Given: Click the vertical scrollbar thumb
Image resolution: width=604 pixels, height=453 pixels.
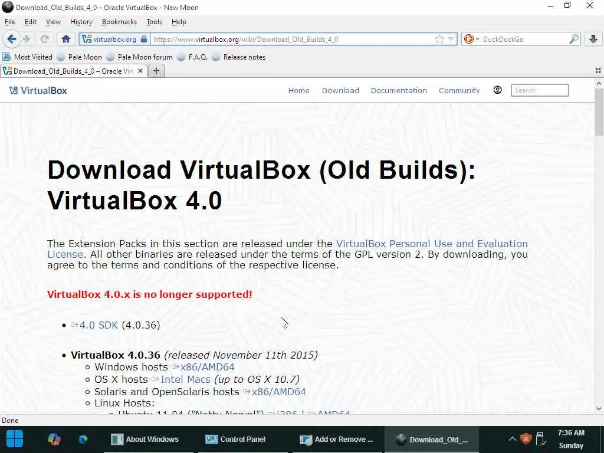Looking at the screenshot, I should click(x=599, y=111).
